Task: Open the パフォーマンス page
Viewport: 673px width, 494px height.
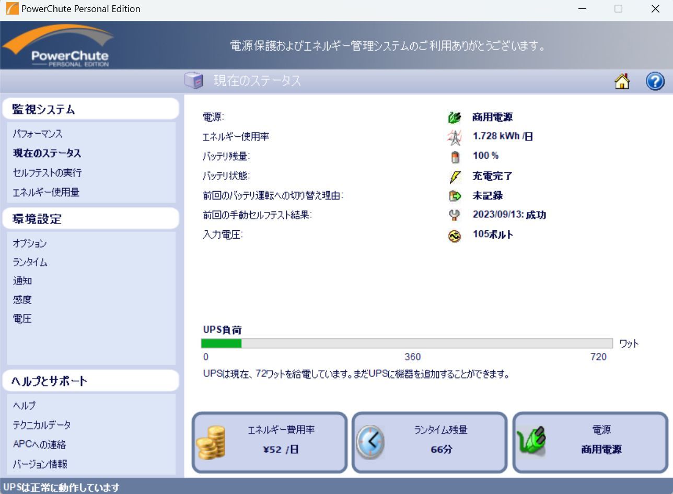Action: coord(38,134)
